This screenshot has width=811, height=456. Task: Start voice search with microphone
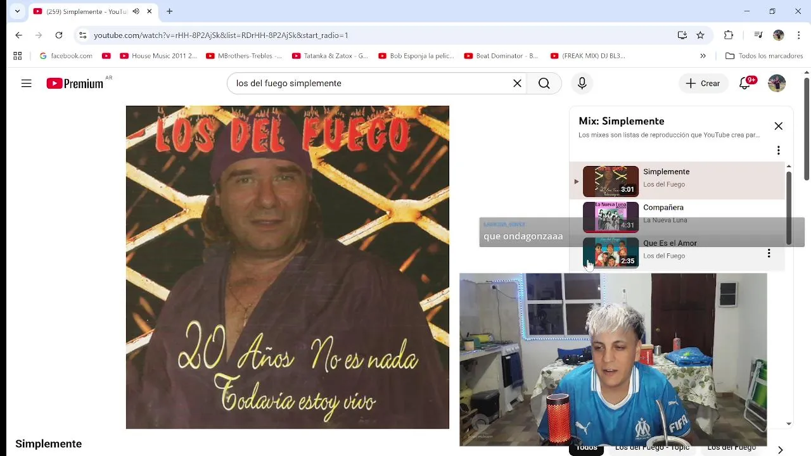pos(582,83)
